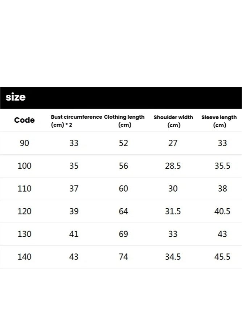
Task: Select the size code 120 cell
Action: coord(24,211)
